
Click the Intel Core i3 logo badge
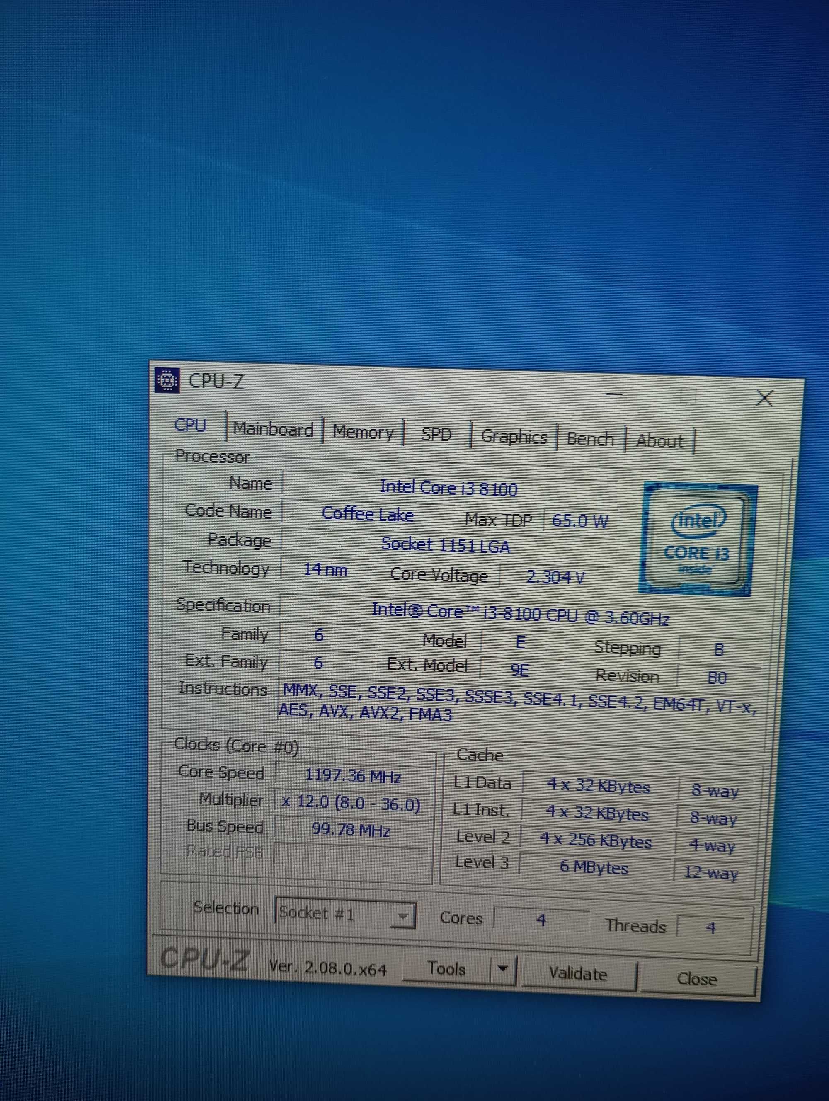[697, 540]
